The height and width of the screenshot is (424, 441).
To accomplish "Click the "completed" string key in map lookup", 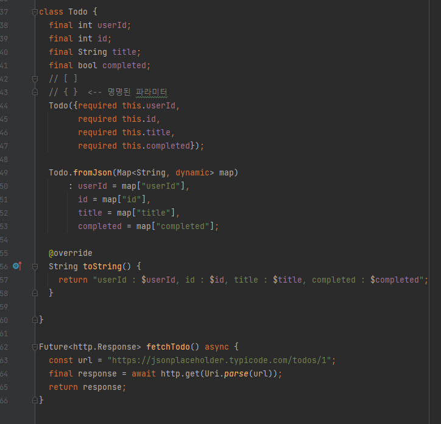I will coord(183,226).
